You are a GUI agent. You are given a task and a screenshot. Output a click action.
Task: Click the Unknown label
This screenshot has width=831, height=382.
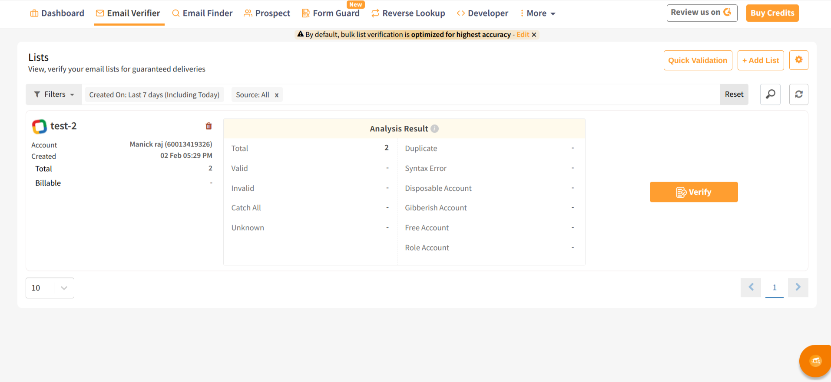248,228
